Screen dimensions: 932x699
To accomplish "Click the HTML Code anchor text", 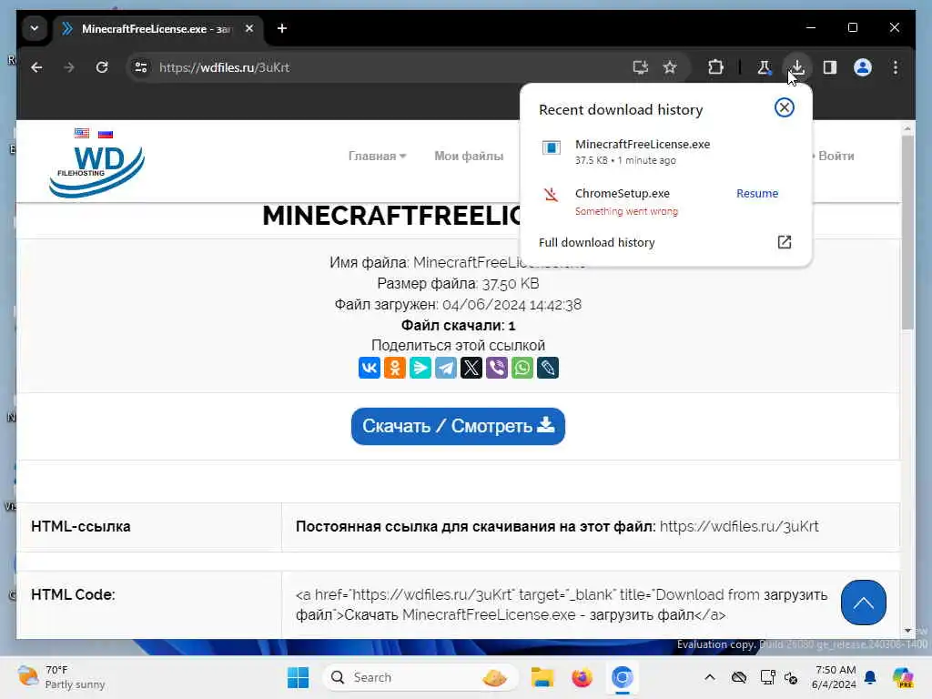I will 561,604.
